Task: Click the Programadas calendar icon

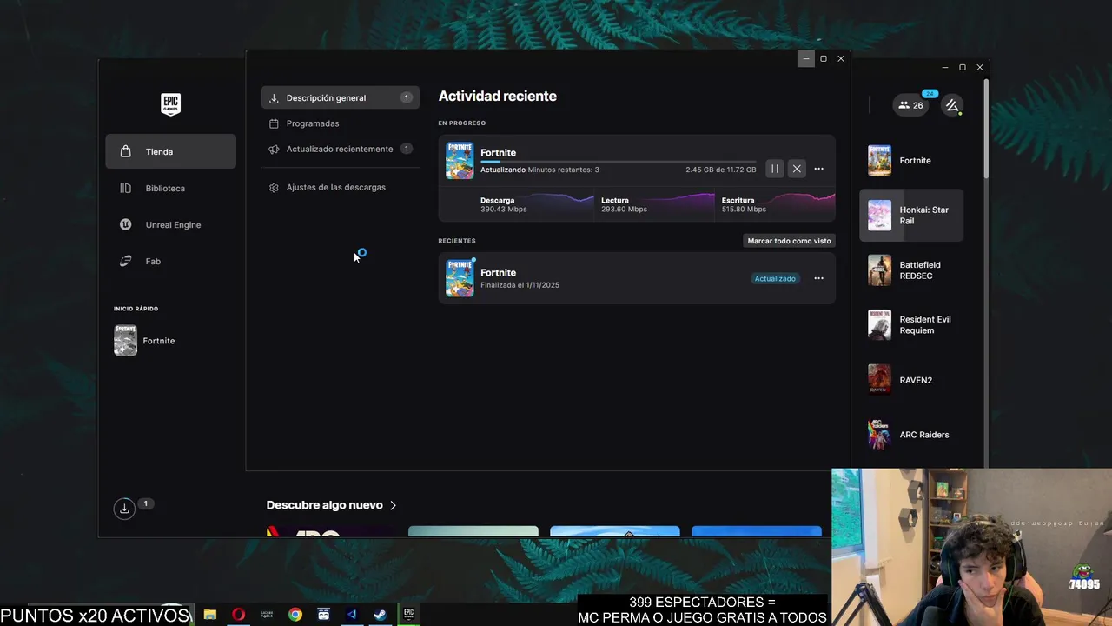Action: click(274, 123)
